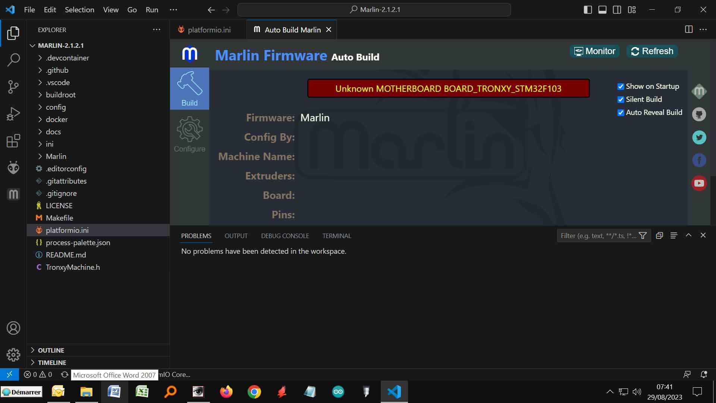The height and width of the screenshot is (403, 716).
Task: Open Auto Build Marlin sidebar icon
Action: coord(13,194)
